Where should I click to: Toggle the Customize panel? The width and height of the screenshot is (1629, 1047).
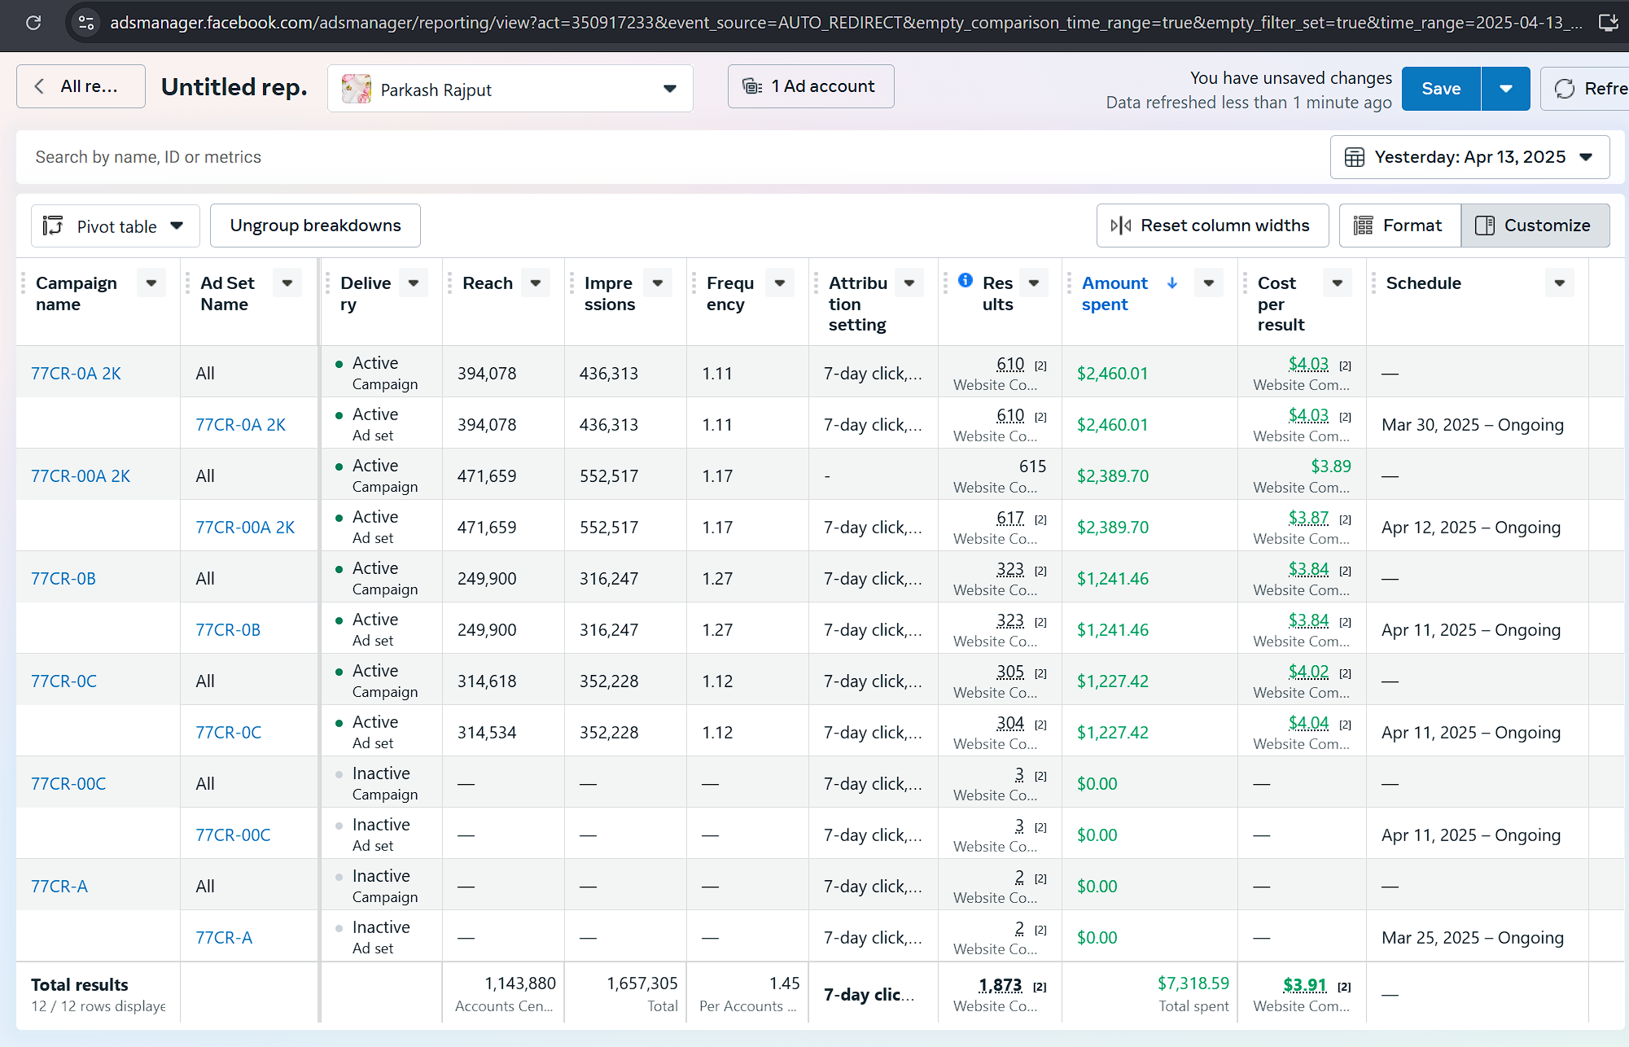[x=1535, y=226]
